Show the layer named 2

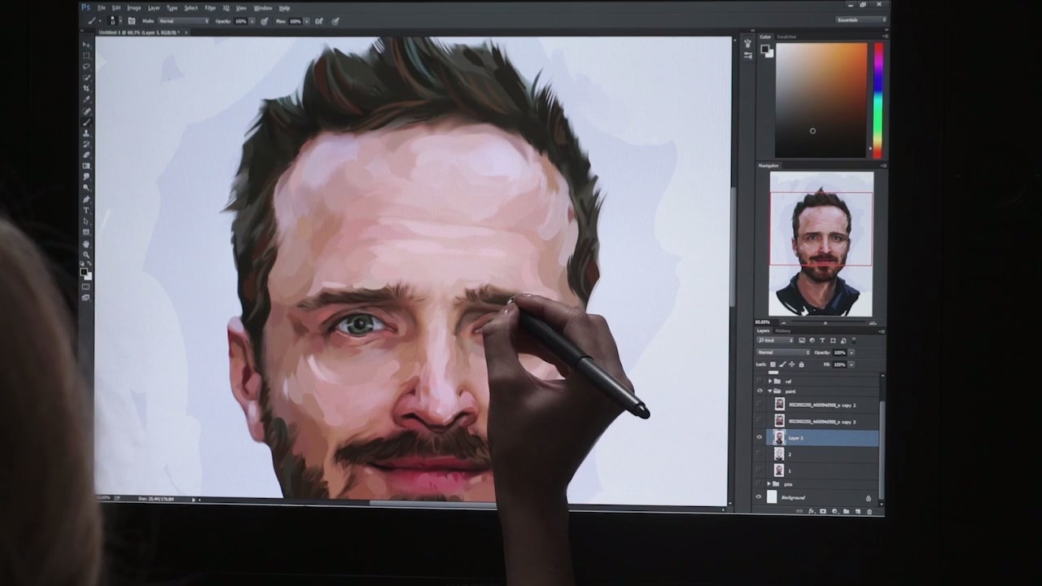[x=760, y=454]
